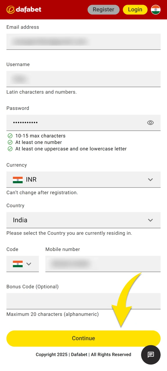Click the Email address input field
167x371 pixels.
[x=83, y=41]
